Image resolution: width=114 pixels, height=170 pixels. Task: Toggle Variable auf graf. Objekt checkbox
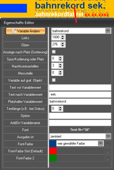coord(54,80)
